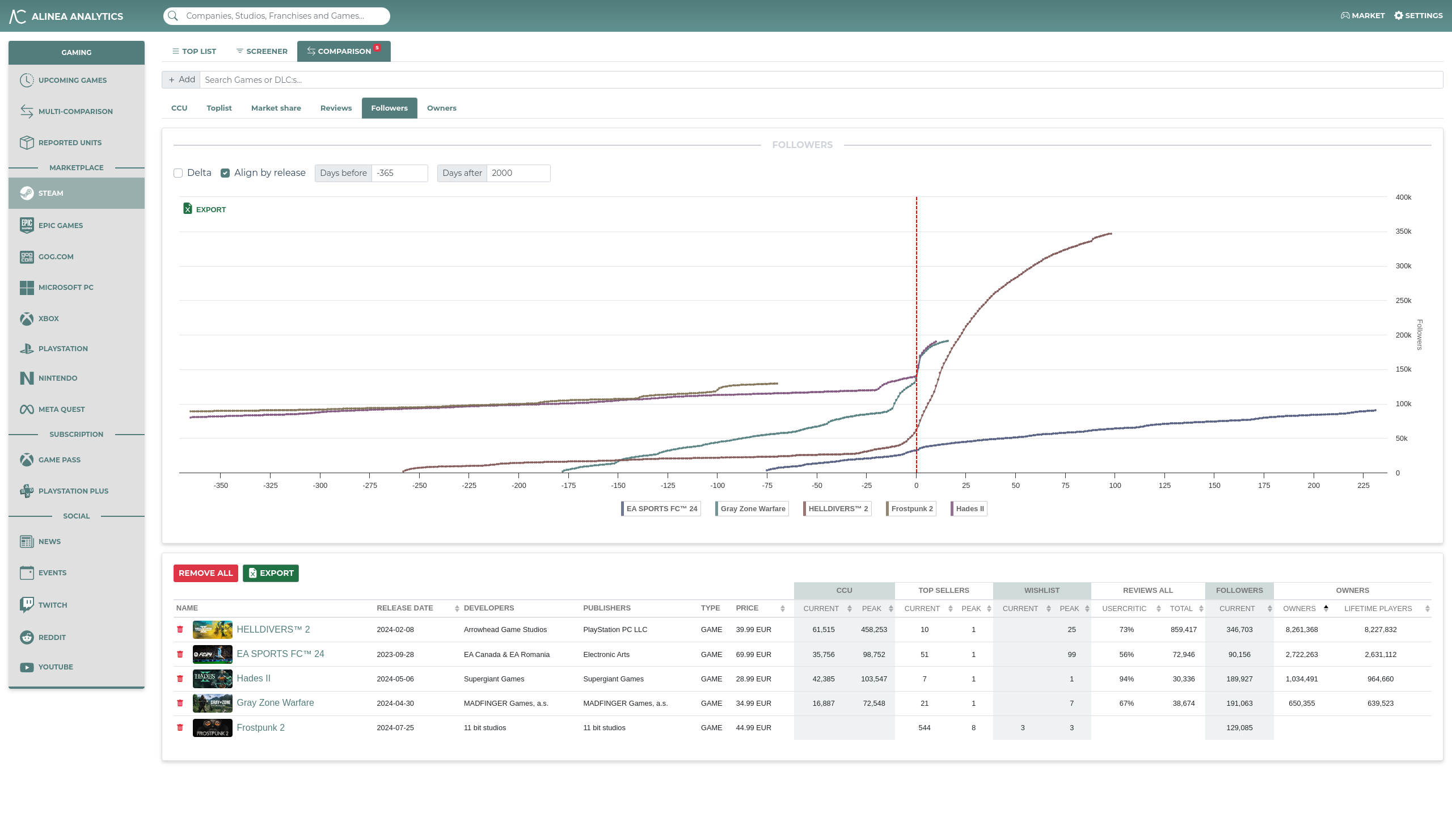Open Multi-Comparison arrows icon in sidebar

27,111
